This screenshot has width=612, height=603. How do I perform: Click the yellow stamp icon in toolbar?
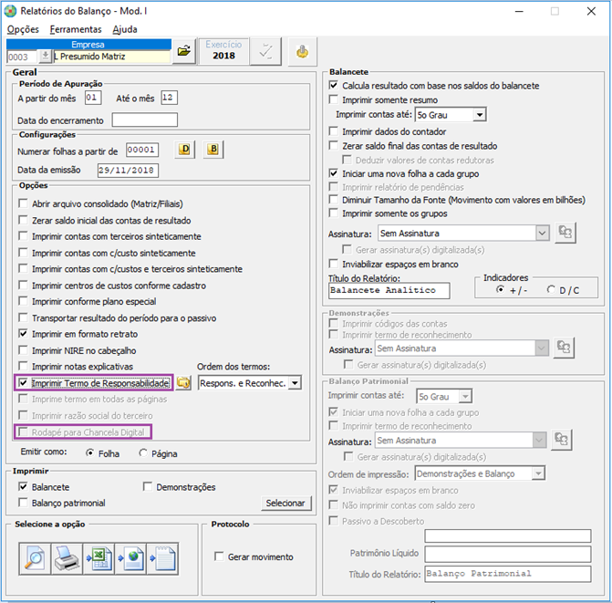click(x=302, y=51)
